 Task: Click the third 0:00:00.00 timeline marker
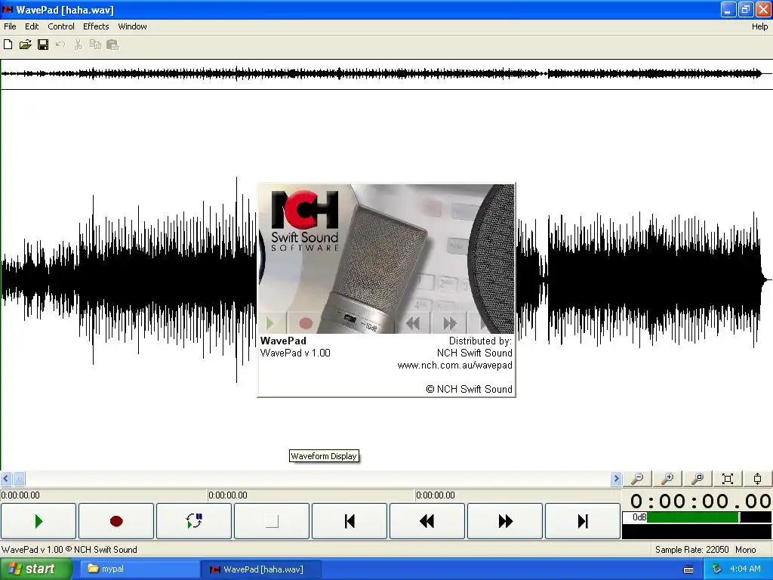pos(436,495)
